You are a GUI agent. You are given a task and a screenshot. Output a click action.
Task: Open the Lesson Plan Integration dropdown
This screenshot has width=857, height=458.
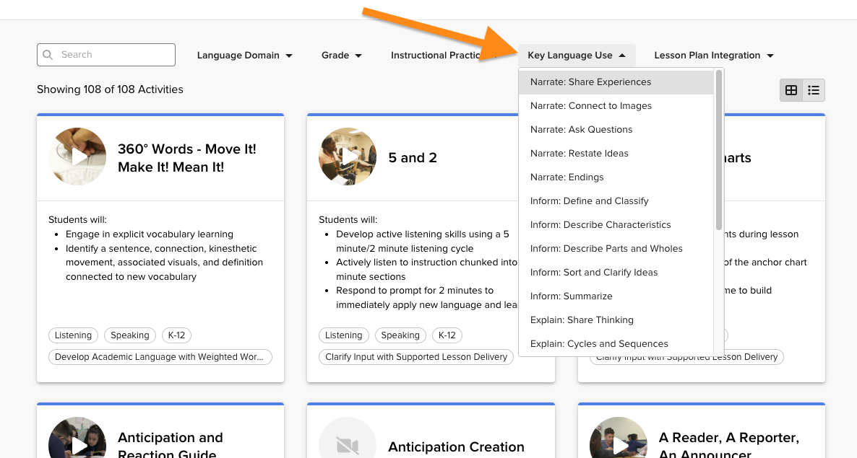tap(713, 55)
